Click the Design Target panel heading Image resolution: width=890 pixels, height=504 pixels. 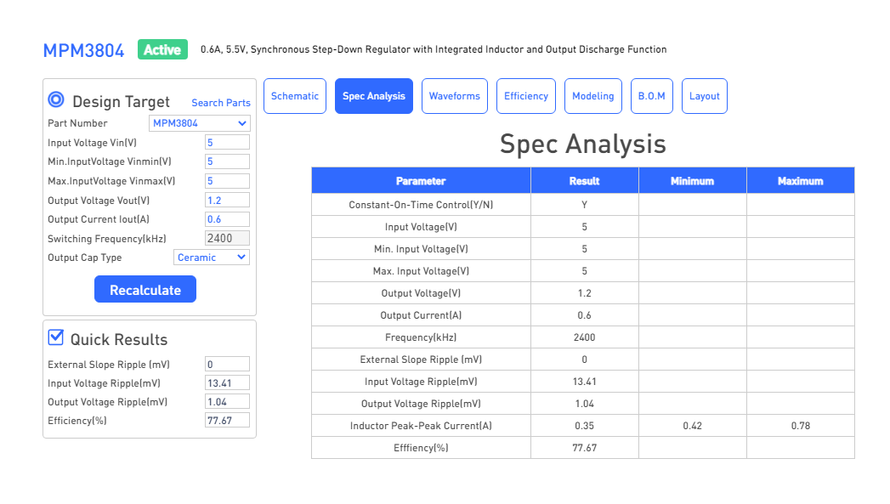point(121,102)
